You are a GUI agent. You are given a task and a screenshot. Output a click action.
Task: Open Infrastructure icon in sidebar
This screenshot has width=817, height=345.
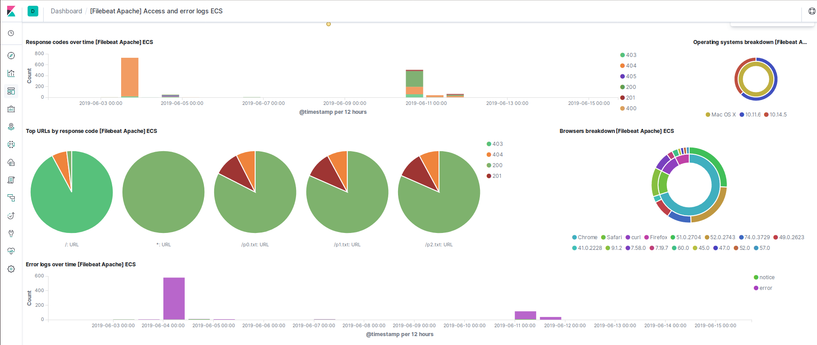pos(11,162)
